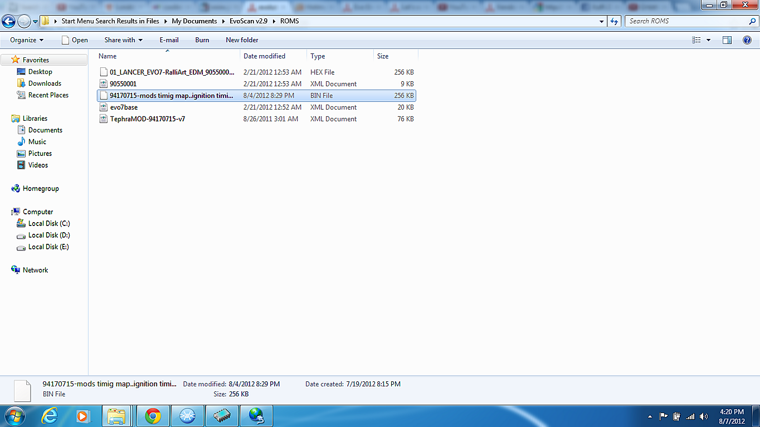Expand the address bar history dropdown
This screenshot has height=427, width=760.
pyautogui.click(x=601, y=21)
